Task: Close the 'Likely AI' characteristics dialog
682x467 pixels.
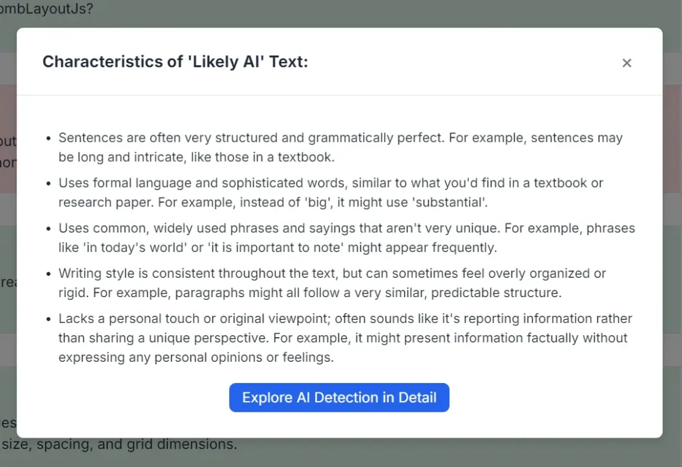Action: coord(627,63)
